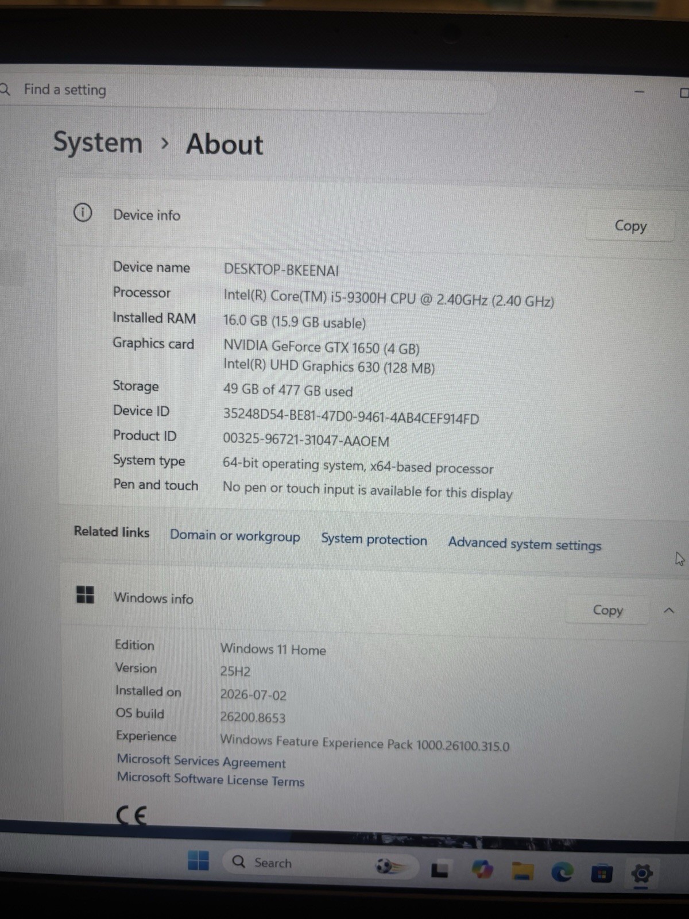
Task: Open Microsoft Store from the taskbar
Action: coord(601,874)
